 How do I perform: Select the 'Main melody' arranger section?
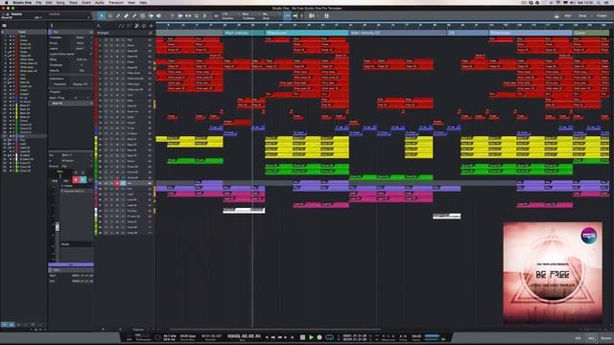pos(244,33)
